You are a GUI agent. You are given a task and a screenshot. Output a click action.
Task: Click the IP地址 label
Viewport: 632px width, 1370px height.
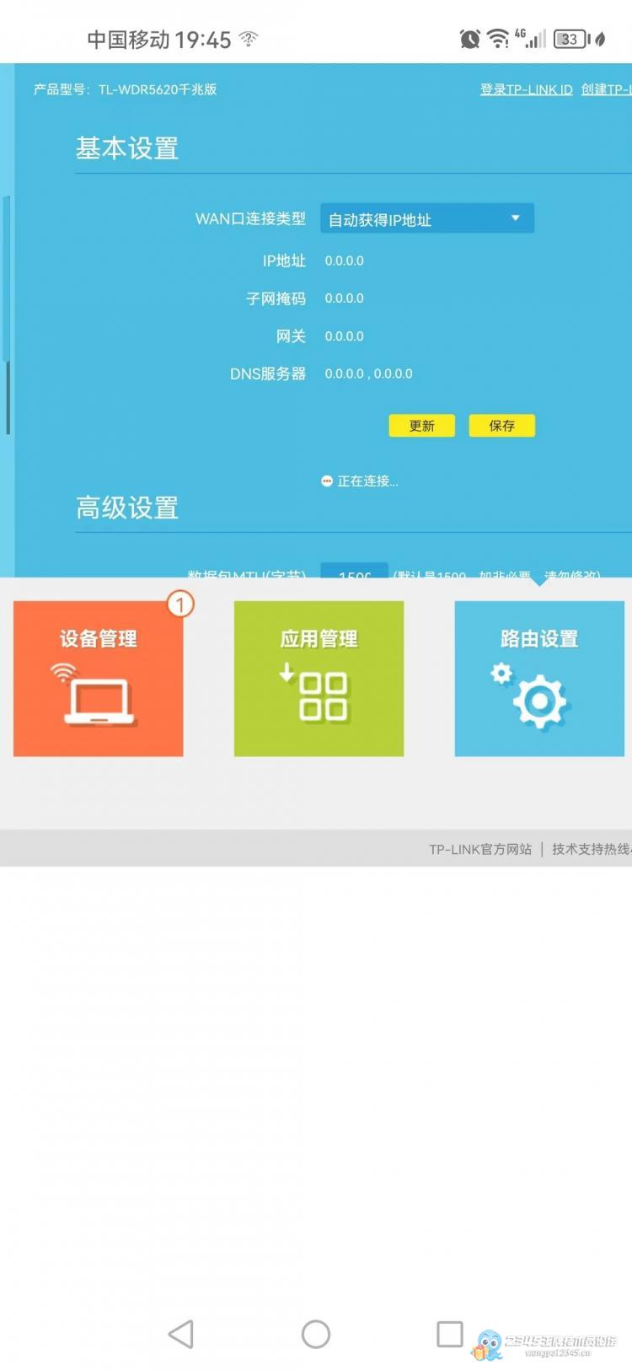pyautogui.click(x=284, y=261)
